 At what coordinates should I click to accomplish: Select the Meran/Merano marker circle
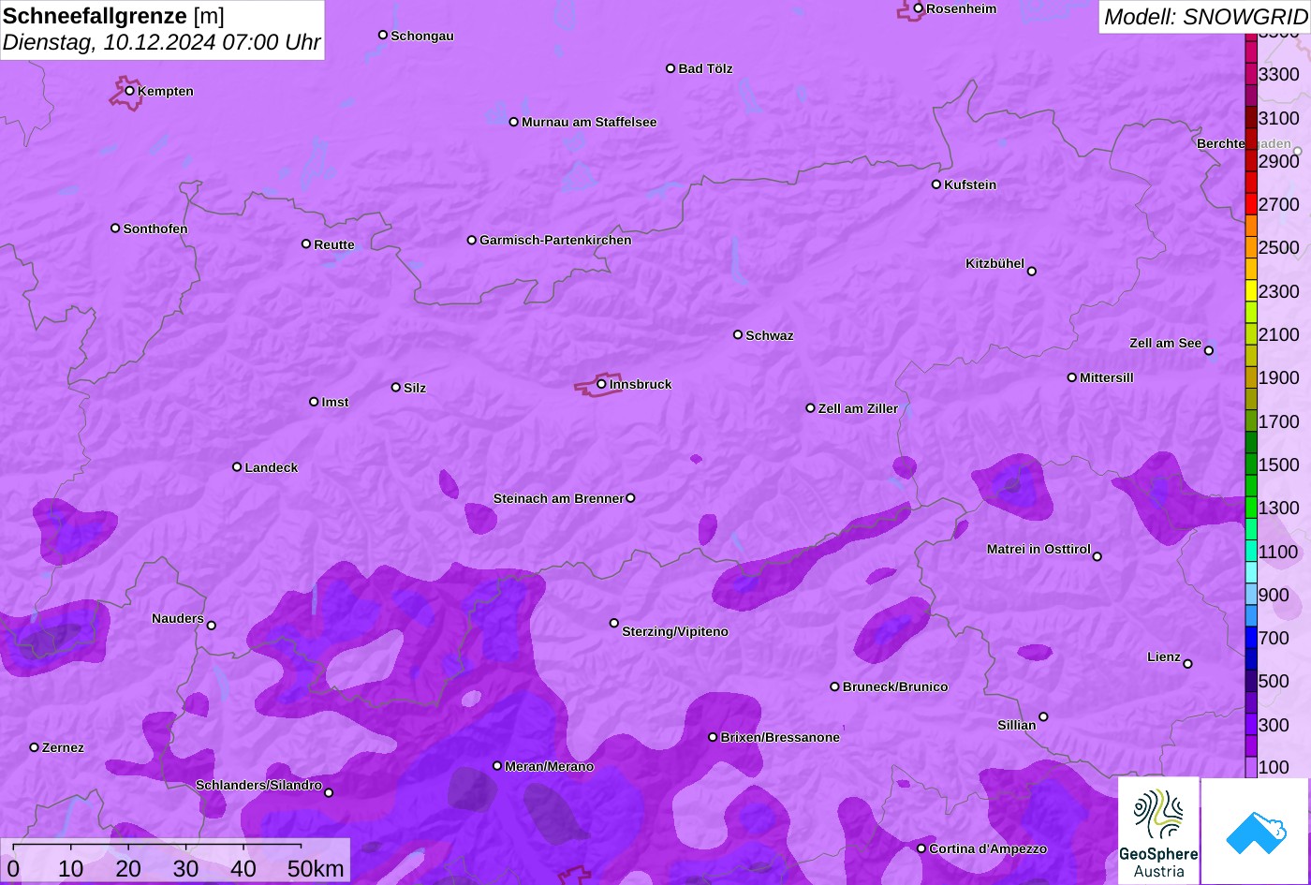497,766
